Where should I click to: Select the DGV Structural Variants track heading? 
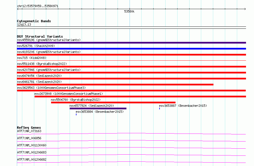coord(40,36)
